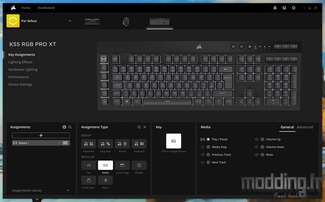Choose the Keystroke remap type
The height and width of the screenshot is (202, 325).
pyautogui.click(x=89, y=144)
